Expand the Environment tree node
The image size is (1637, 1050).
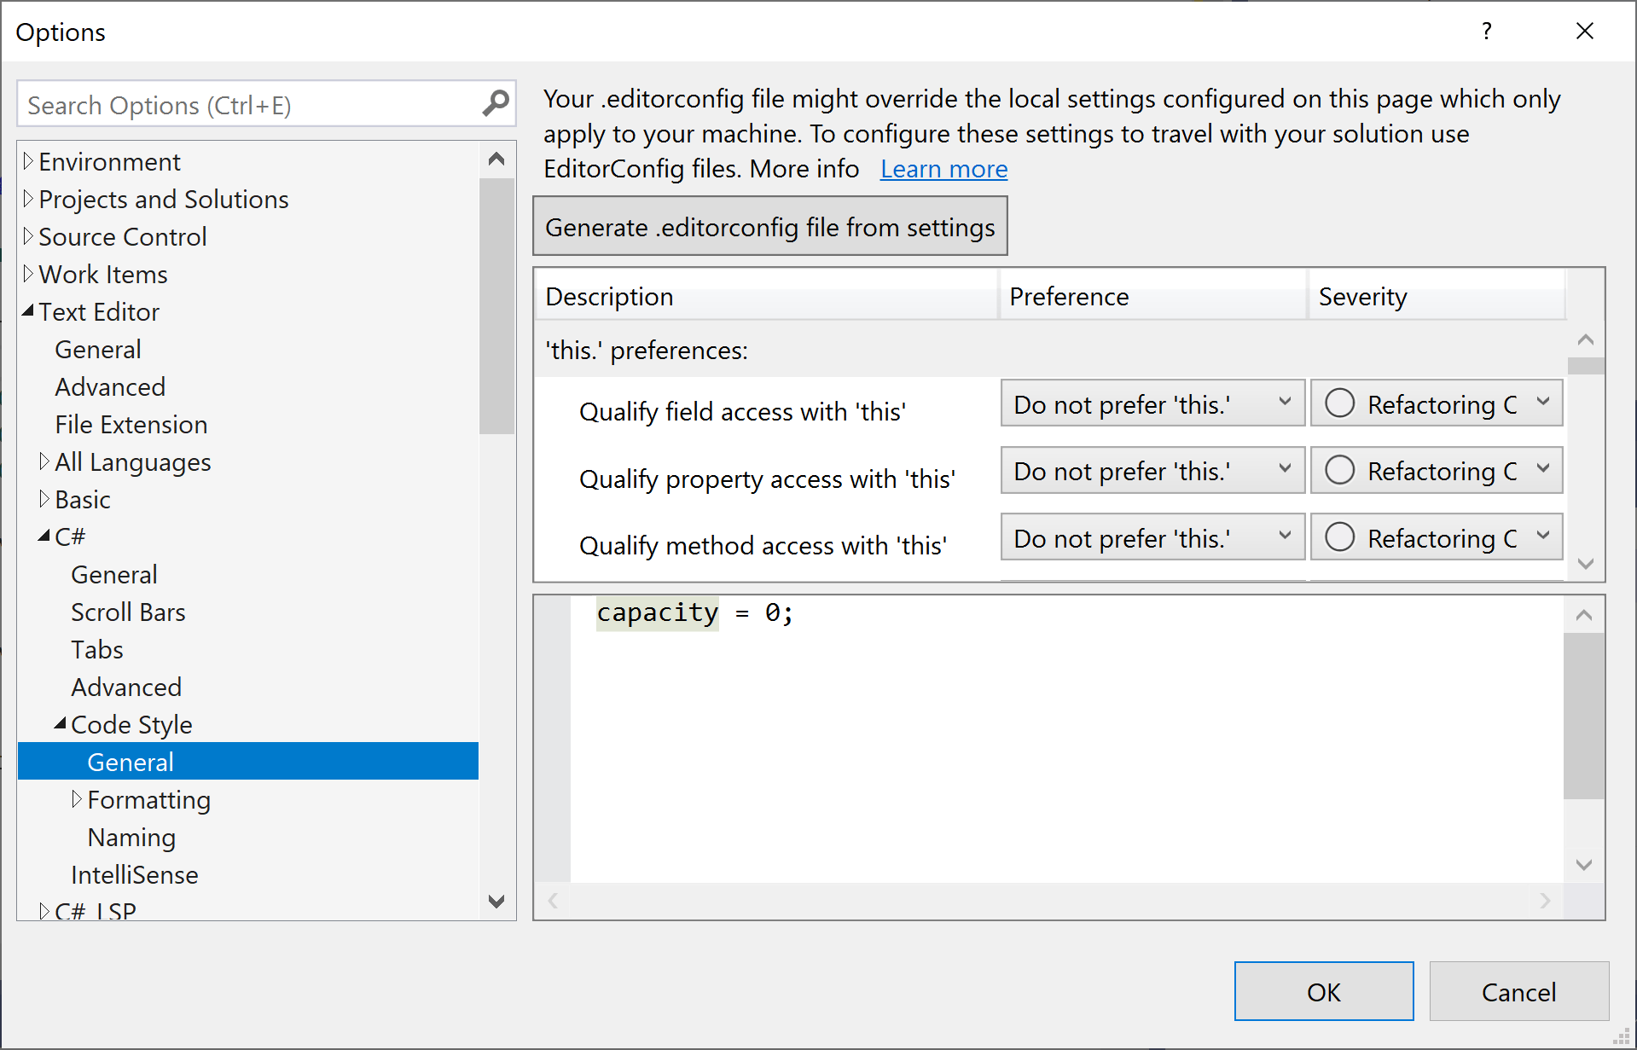coord(27,161)
